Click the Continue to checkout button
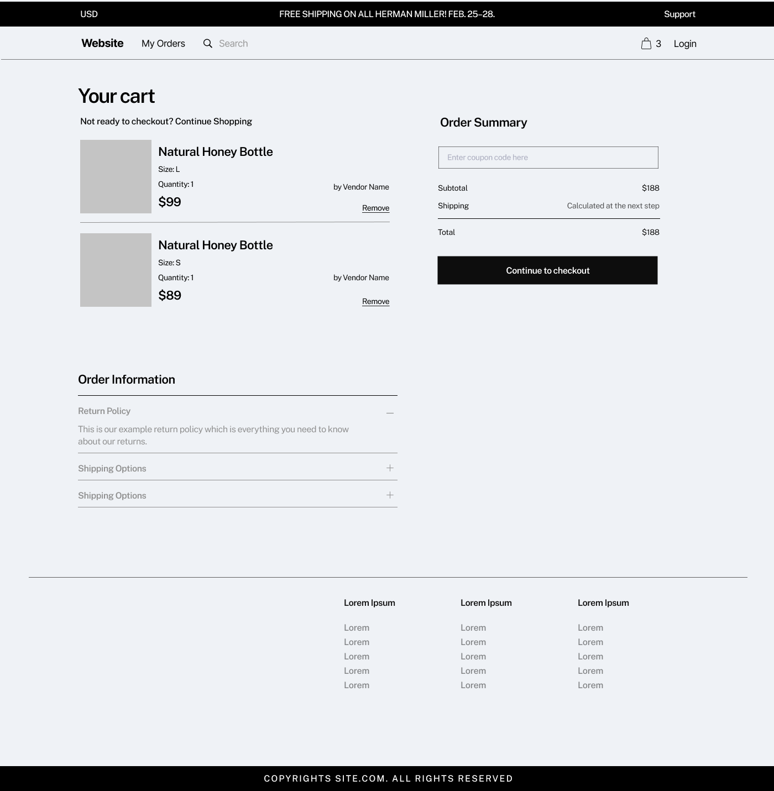The height and width of the screenshot is (791, 774). click(547, 270)
